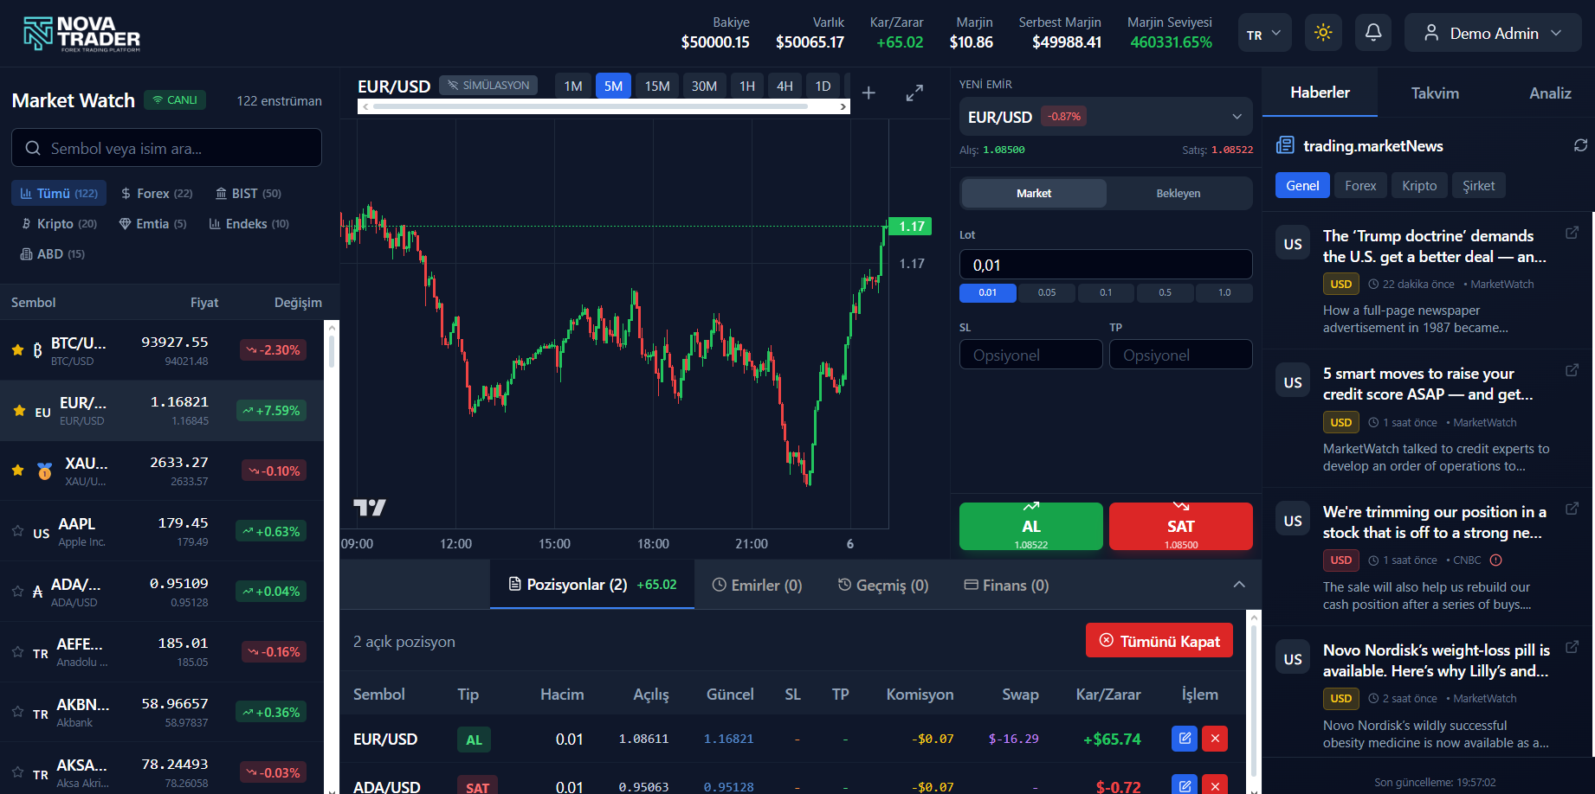
Task: Expand the chart to fullscreen
Action: tap(914, 93)
